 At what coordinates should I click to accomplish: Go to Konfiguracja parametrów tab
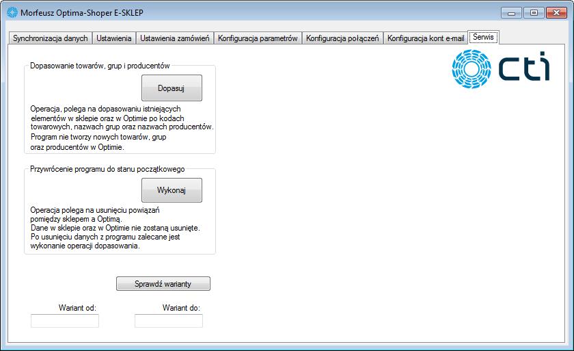258,38
